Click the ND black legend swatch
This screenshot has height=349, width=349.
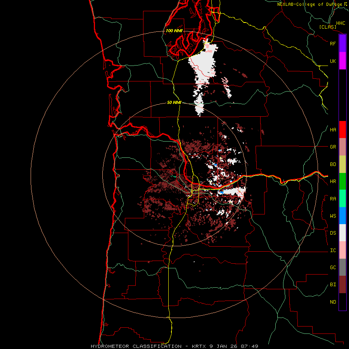(x=342, y=302)
